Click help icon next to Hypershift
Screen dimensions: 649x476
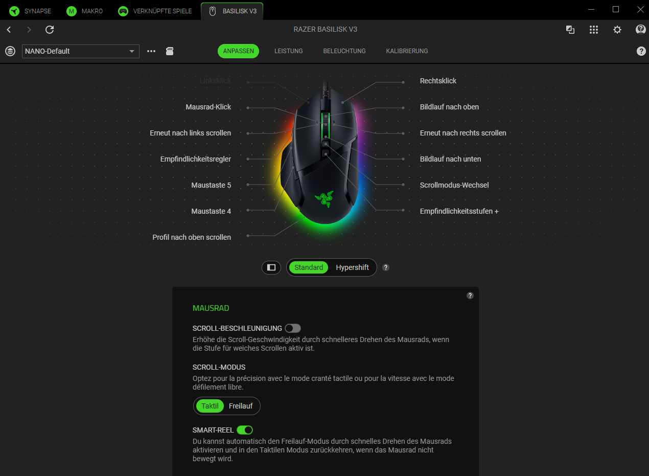coord(386,267)
